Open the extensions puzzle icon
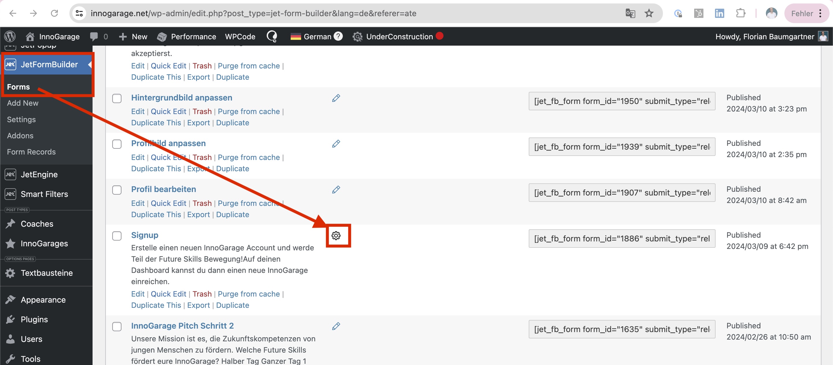 [x=740, y=13]
